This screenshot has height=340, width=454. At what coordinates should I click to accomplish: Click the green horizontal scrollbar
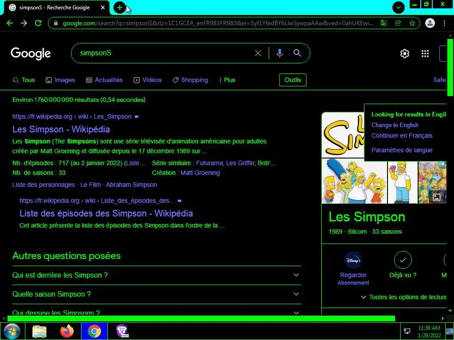pos(201,319)
